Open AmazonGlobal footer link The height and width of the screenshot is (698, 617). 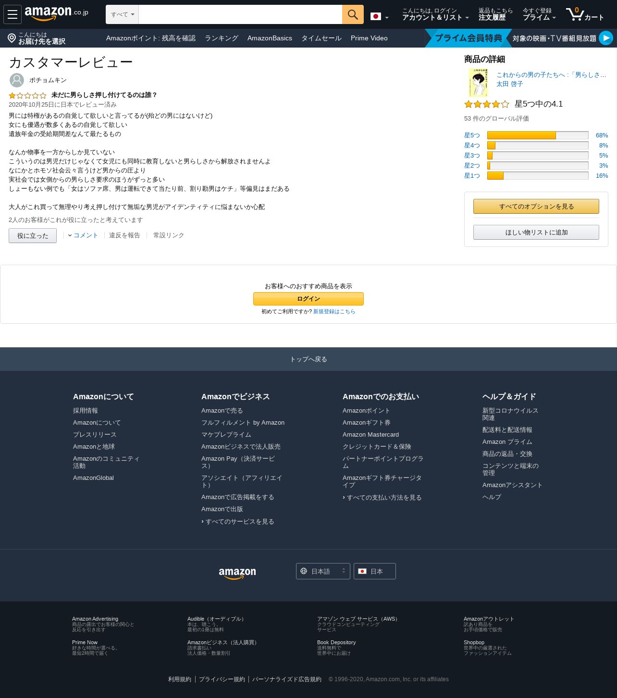pos(93,478)
